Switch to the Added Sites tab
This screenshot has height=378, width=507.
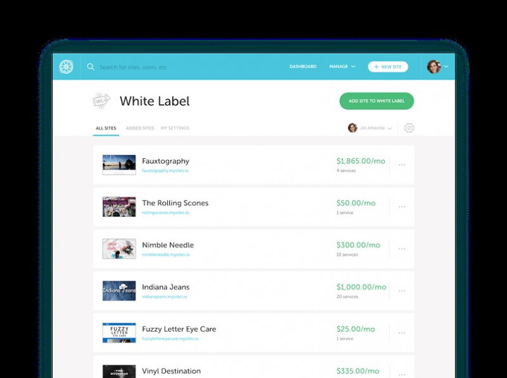coord(140,129)
